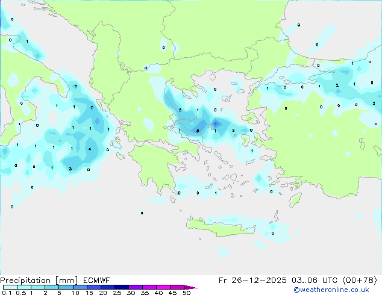382x295 pixels.
Task: Select the 10–15 mm legend swatch
Action: [x=80, y=287]
